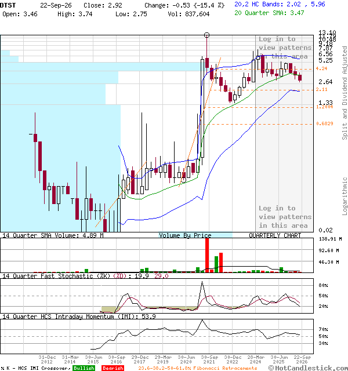
Task: Click the HotCandlestick.com copyright link
Action: tap(308, 368)
